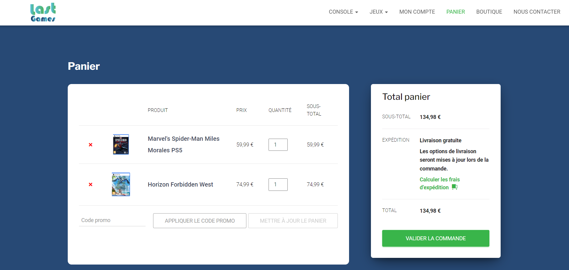The image size is (569, 270).
Task: Focus the Code promo input field
Action: 112,220
